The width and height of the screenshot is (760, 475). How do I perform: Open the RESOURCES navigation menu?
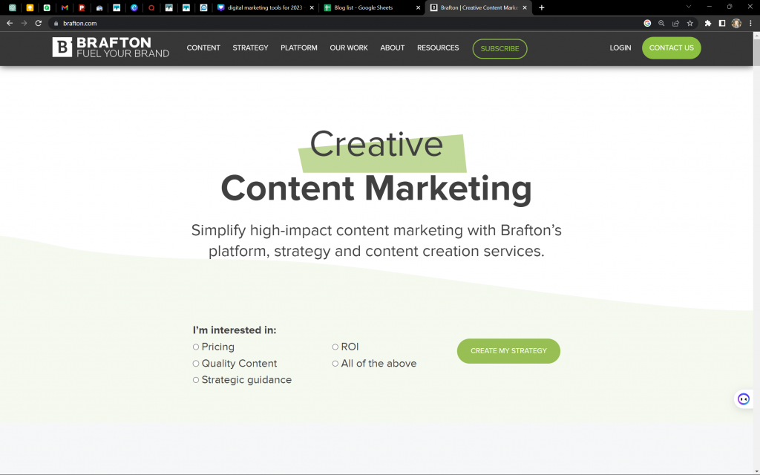coord(438,48)
